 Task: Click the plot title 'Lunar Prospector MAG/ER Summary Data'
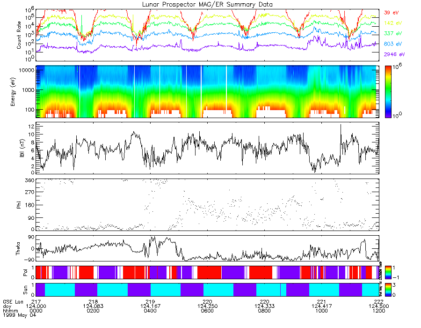tap(207, 5)
